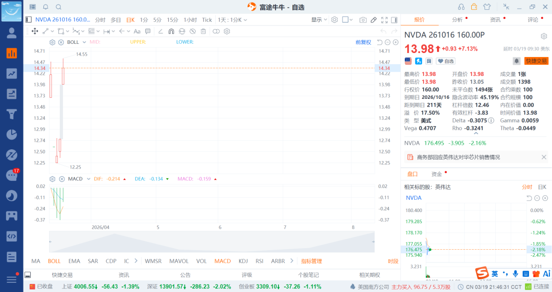Remove MACD indicator with its X icon
Image resolution: width=552 pixels, height=292 pixels.
point(62,179)
